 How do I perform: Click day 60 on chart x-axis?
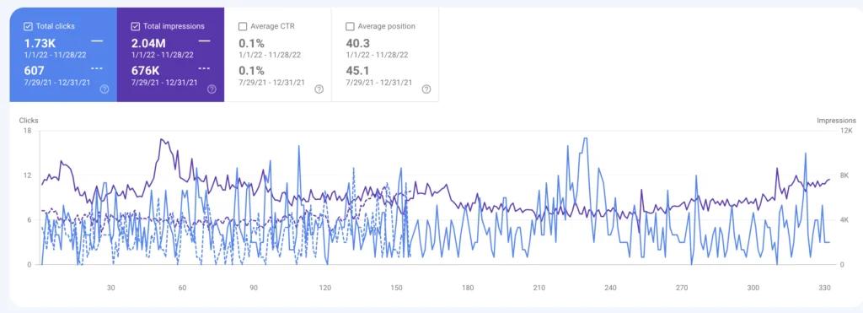pyautogui.click(x=182, y=288)
